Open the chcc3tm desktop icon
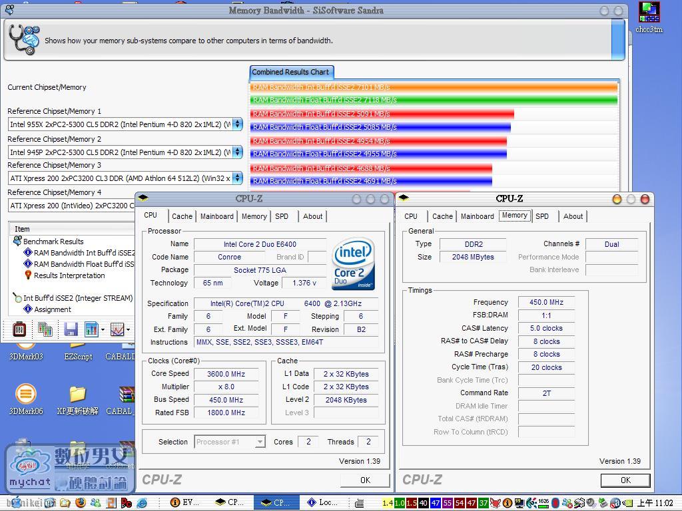The image size is (682, 511). tap(649, 17)
